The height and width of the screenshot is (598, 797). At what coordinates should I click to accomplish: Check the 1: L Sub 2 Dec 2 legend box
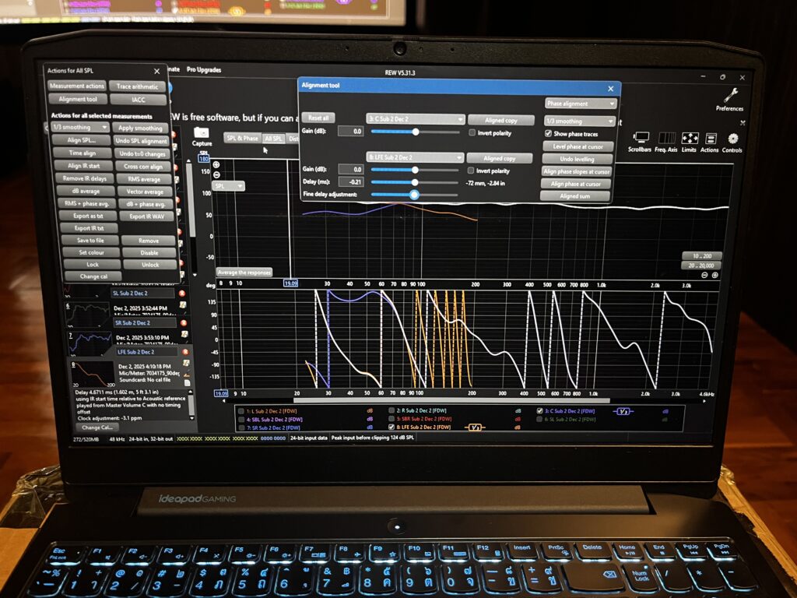241,411
